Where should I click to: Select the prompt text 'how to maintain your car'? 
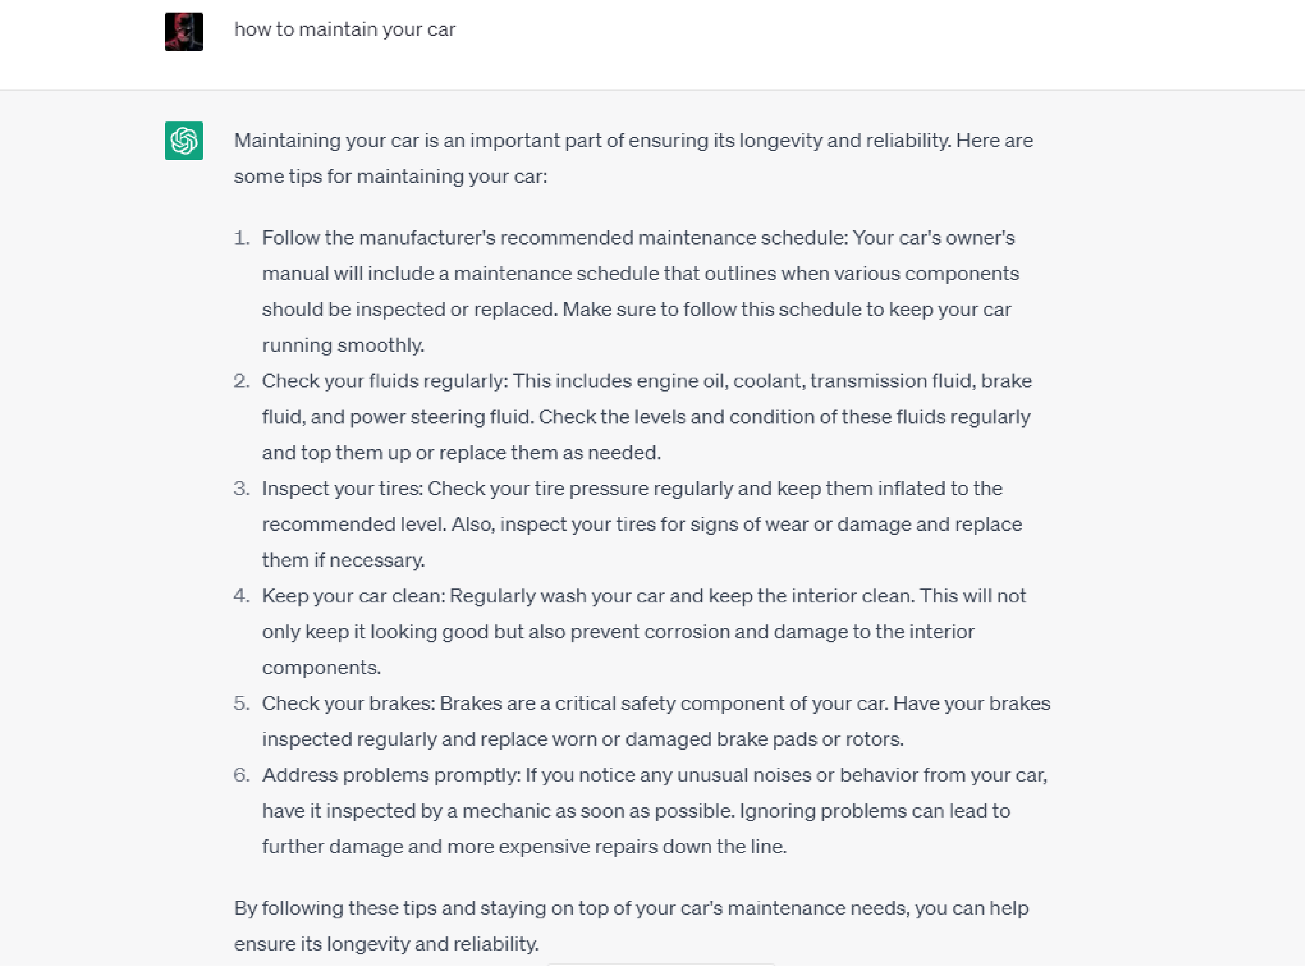[x=345, y=29]
